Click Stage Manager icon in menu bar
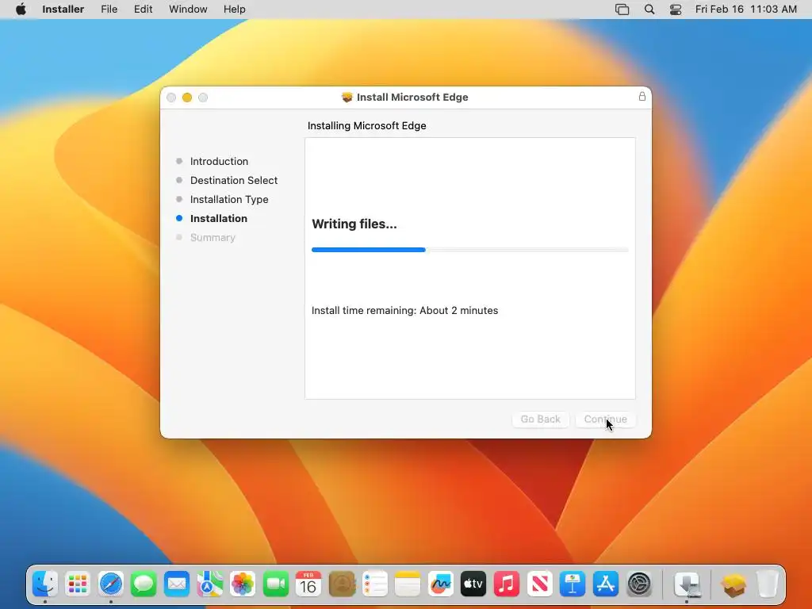This screenshot has width=812, height=609. 622,10
